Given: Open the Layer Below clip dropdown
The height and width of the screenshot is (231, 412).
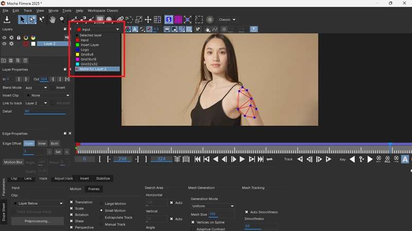Looking at the screenshot, I should tap(38, 203).
